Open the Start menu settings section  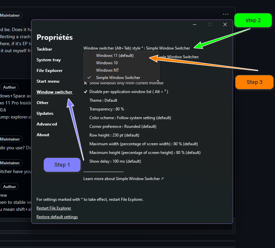48,81
